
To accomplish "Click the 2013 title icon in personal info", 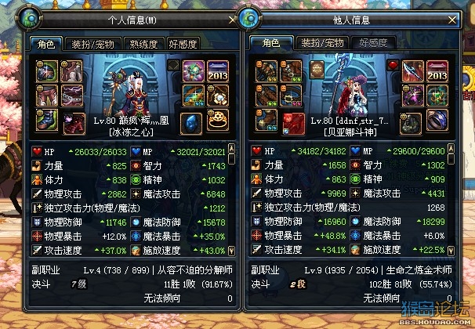I will (x=218, y=71).
